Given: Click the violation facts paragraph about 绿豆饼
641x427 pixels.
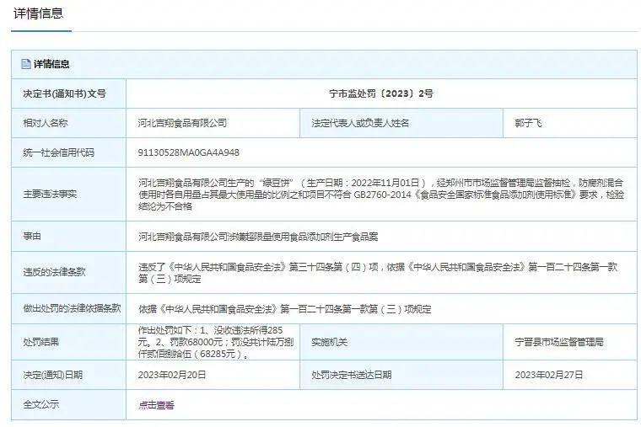Looking at the screenshot, I should tap(381, 195).
